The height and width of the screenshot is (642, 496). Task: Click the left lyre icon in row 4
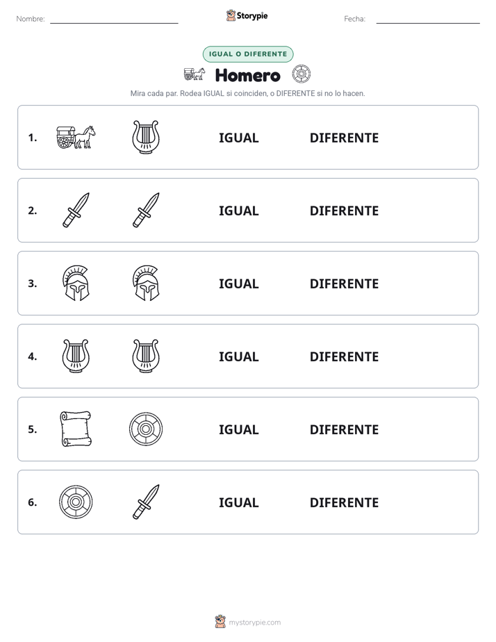[x=76, y=356]
